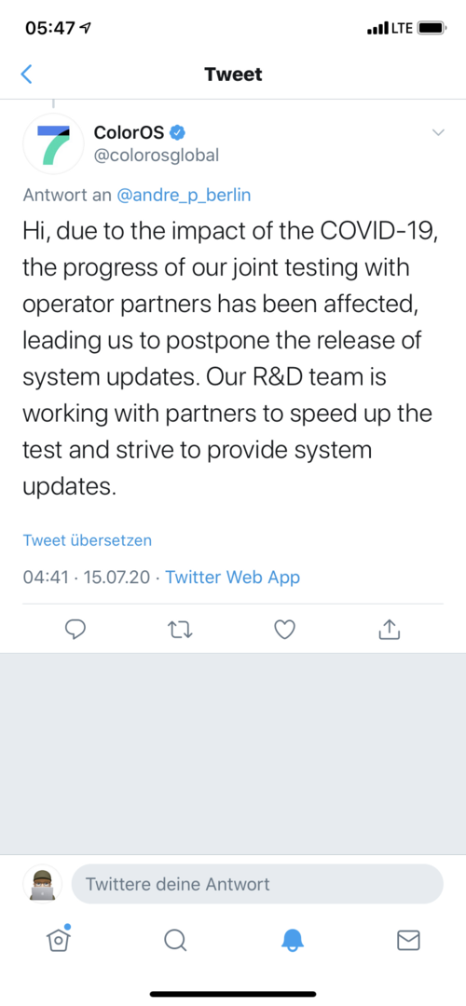Tap the ColorOS profile logo avatar
The width and height of the screenshot is (466, 1006).
[x=53, y=144]
